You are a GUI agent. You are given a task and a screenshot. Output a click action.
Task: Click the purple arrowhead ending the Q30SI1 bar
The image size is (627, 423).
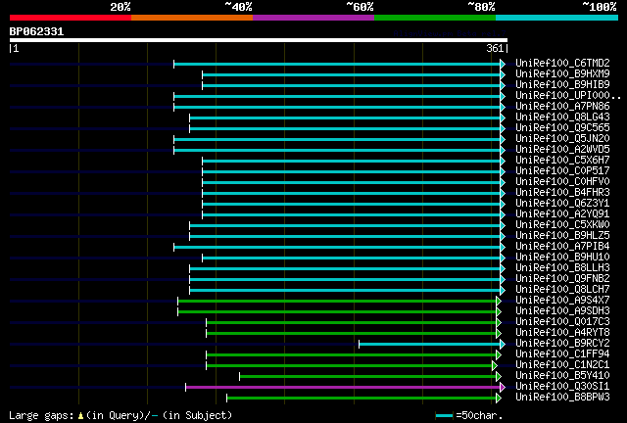click(503, 387)
